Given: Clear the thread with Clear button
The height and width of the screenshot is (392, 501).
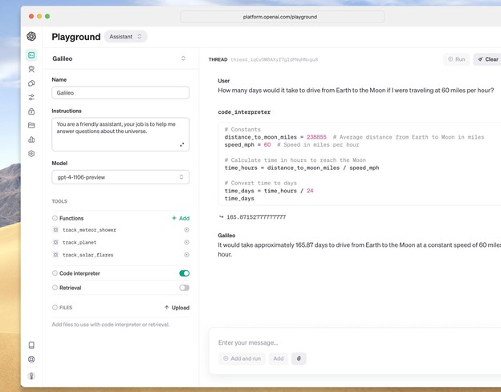Looking at the screenshot, I should tap(488, 59).
